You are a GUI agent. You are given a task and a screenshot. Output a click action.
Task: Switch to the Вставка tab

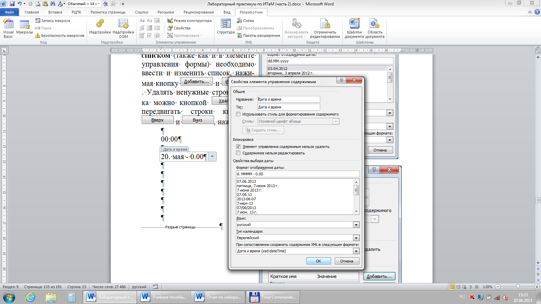(x=55, y=12)
